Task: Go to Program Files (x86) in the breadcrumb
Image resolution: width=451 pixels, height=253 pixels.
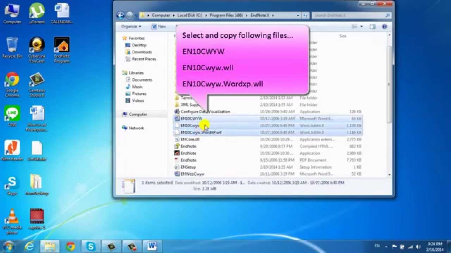Action: pyautogui.click(x=226, y=15)
